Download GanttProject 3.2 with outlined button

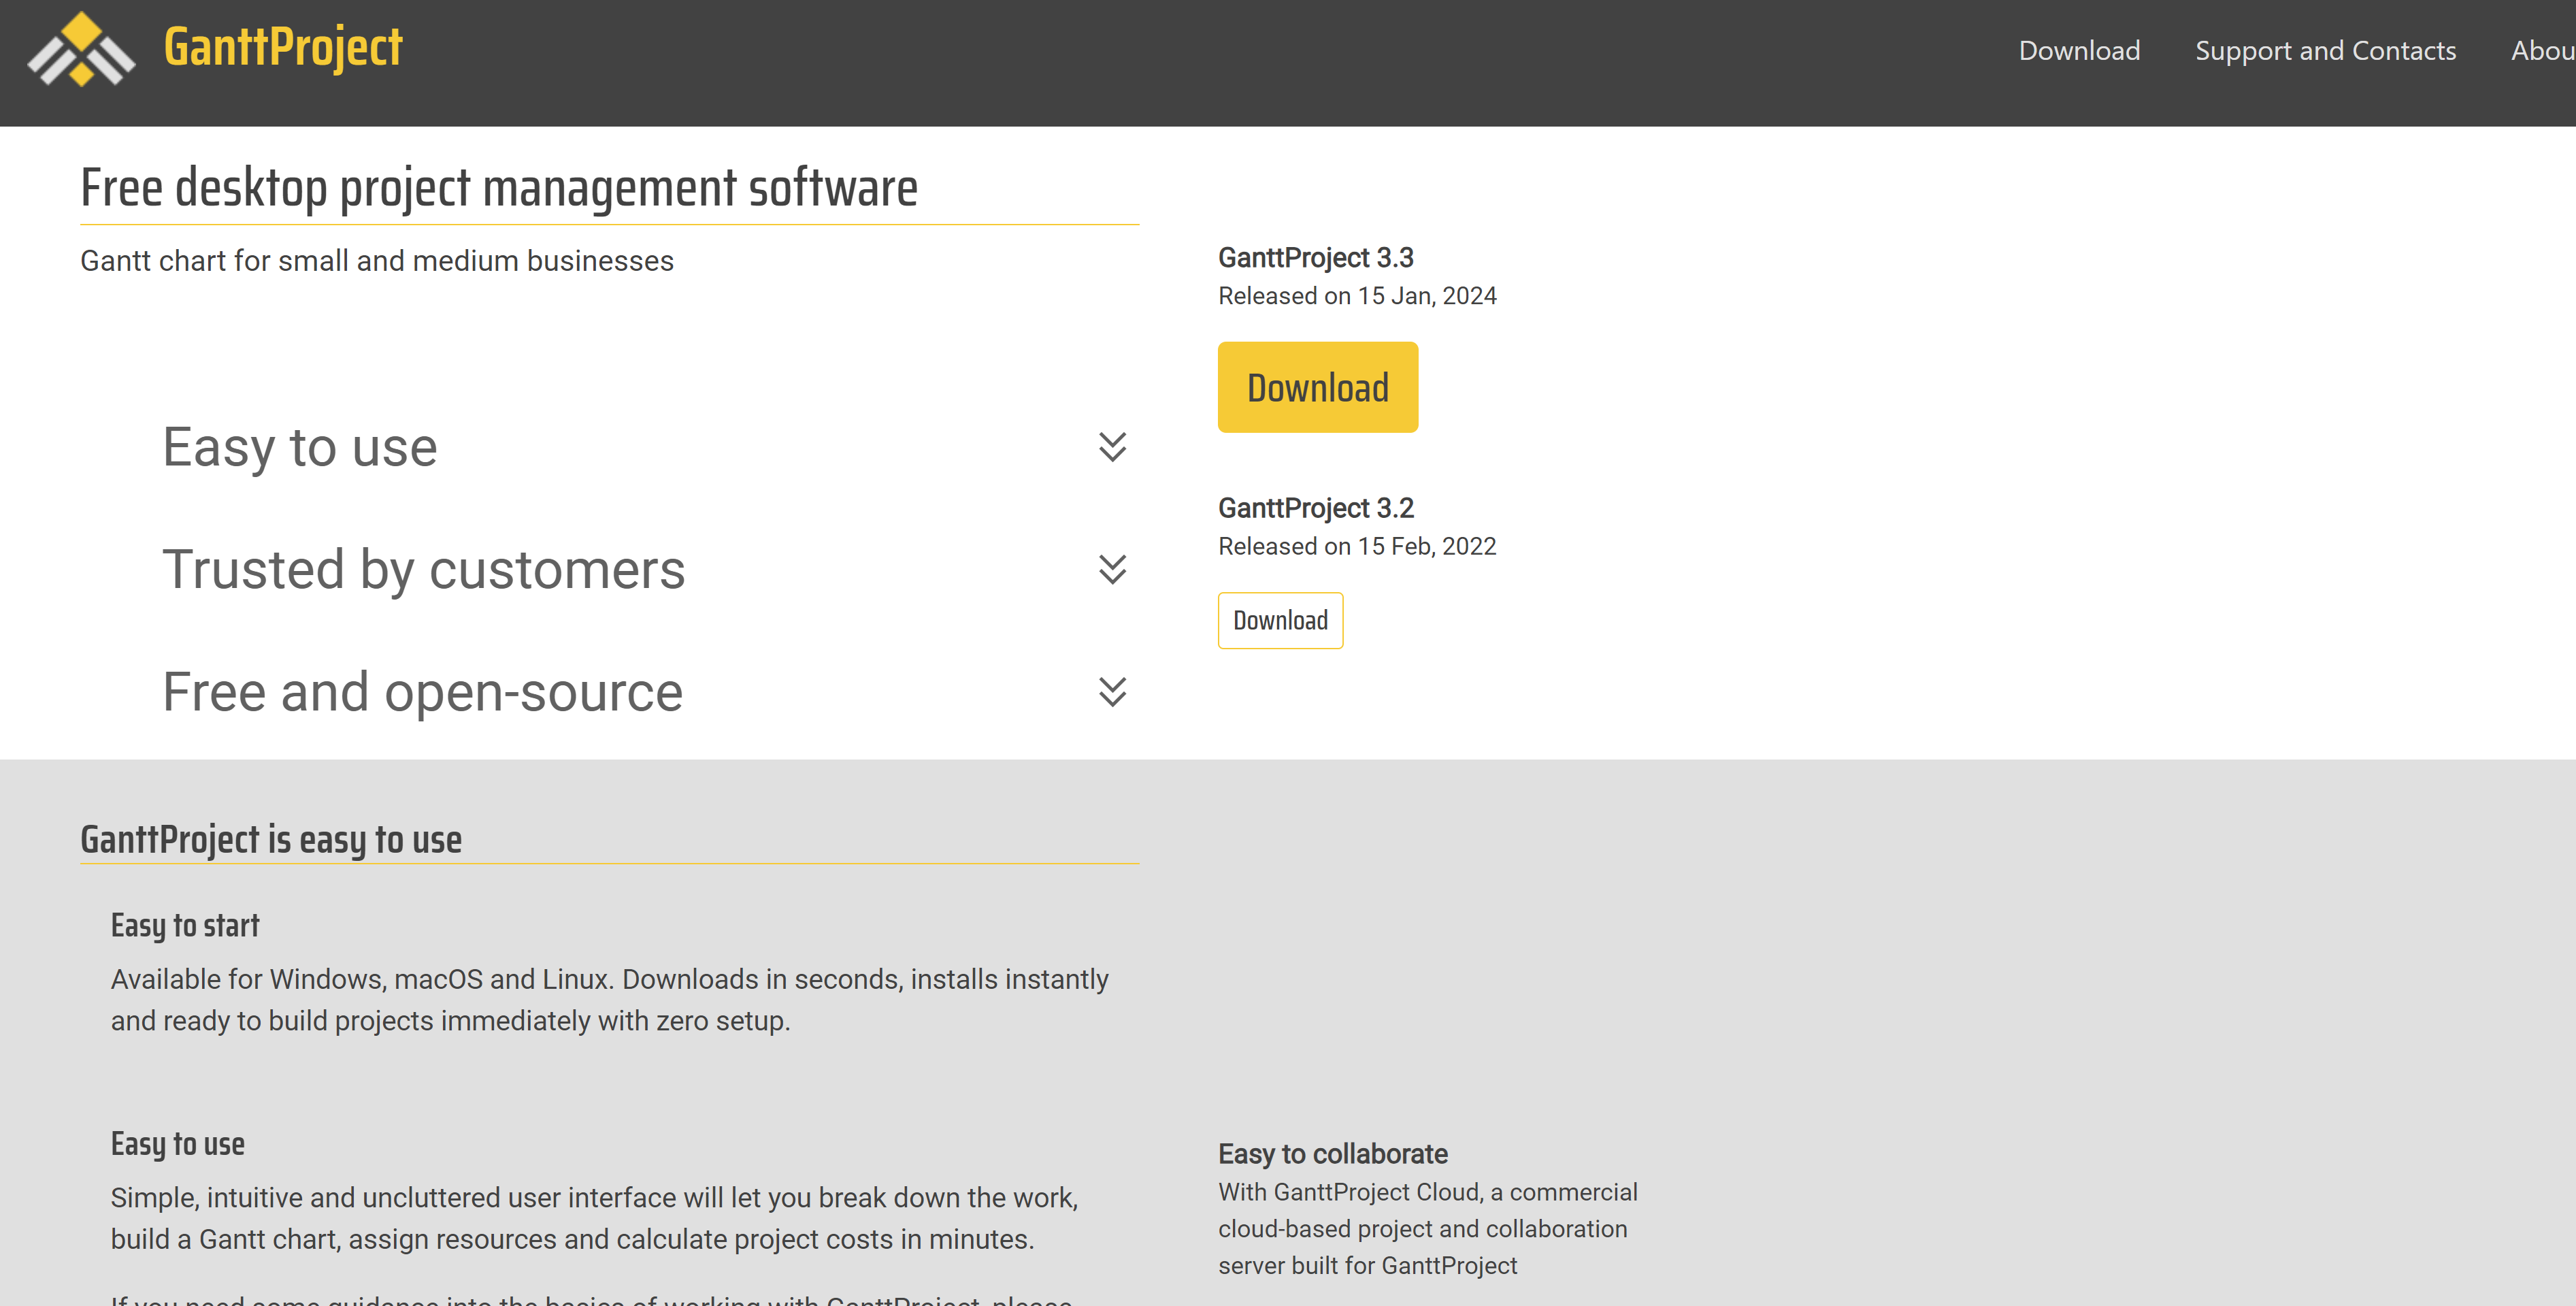pos(1280,620)
